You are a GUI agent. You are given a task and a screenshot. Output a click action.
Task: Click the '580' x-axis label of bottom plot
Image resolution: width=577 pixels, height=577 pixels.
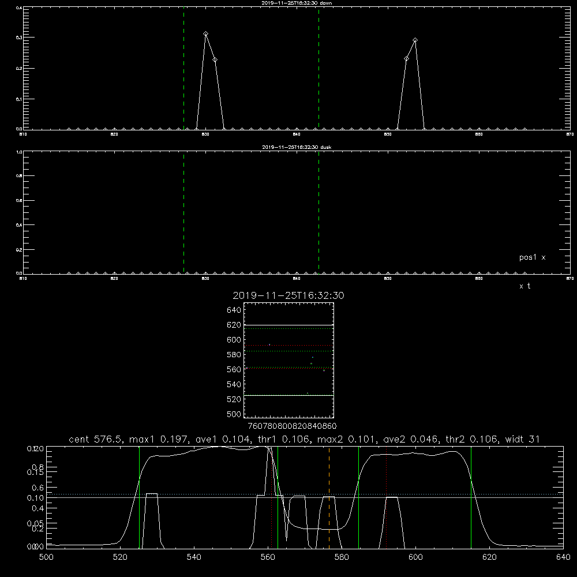pyautogui.click(x=342, y=557)
